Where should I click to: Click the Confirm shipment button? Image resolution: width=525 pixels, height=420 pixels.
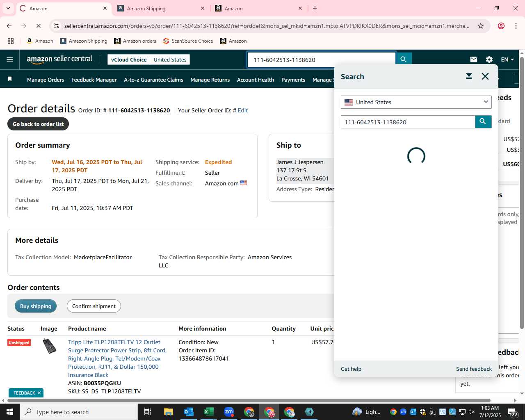pyautogui.click(x=94, y=306)
